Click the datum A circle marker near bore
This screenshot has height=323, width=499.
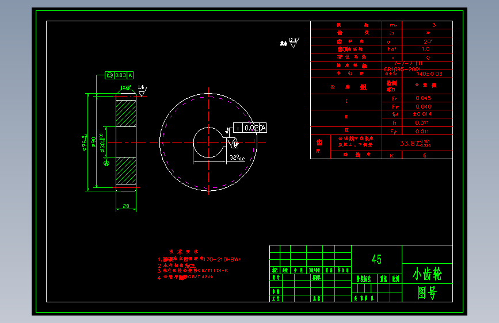tap(106, 163)
